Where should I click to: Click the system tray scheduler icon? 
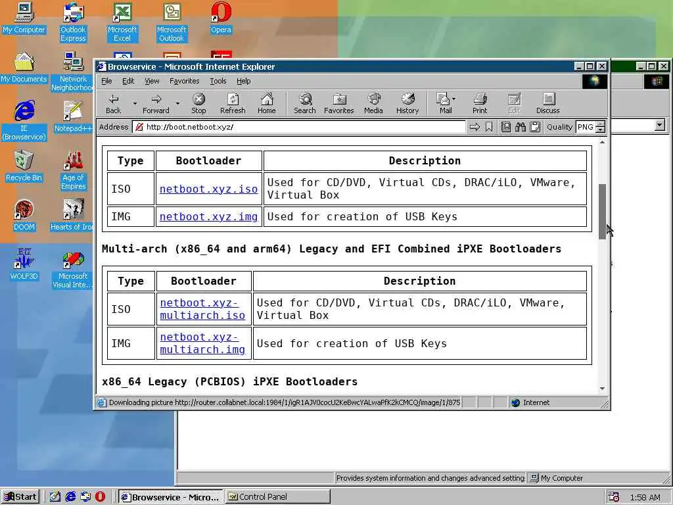613,497
